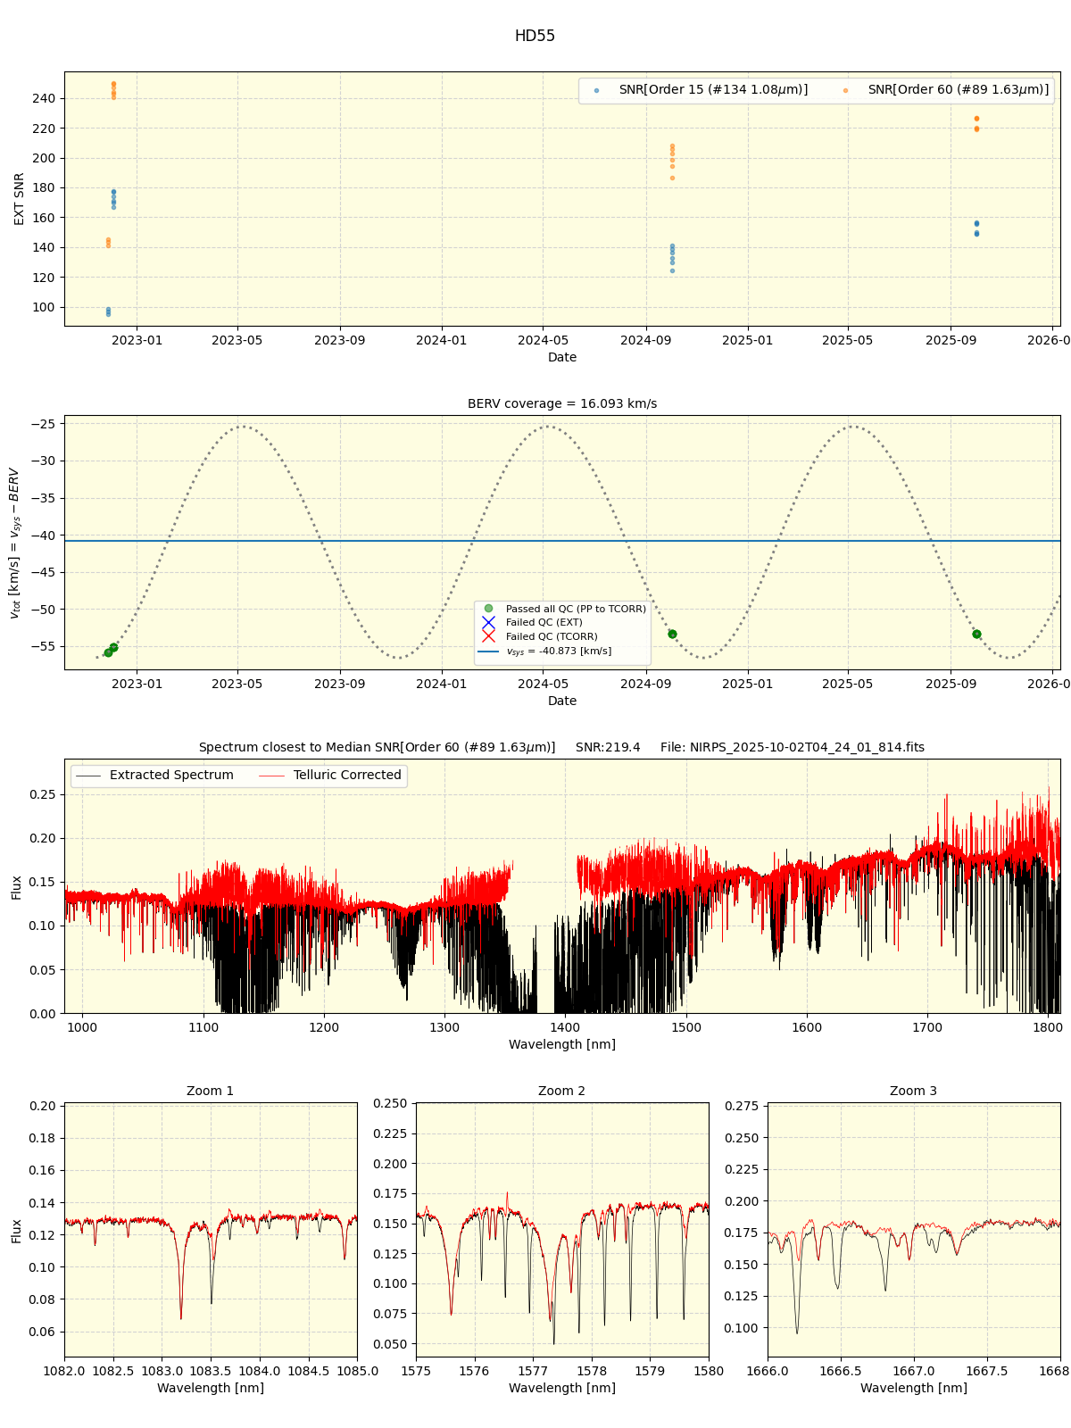Click the 'Extracted Spectrum' legend entry
The height and width of the screenshot is (1428, 1071).
coord(155,776)
